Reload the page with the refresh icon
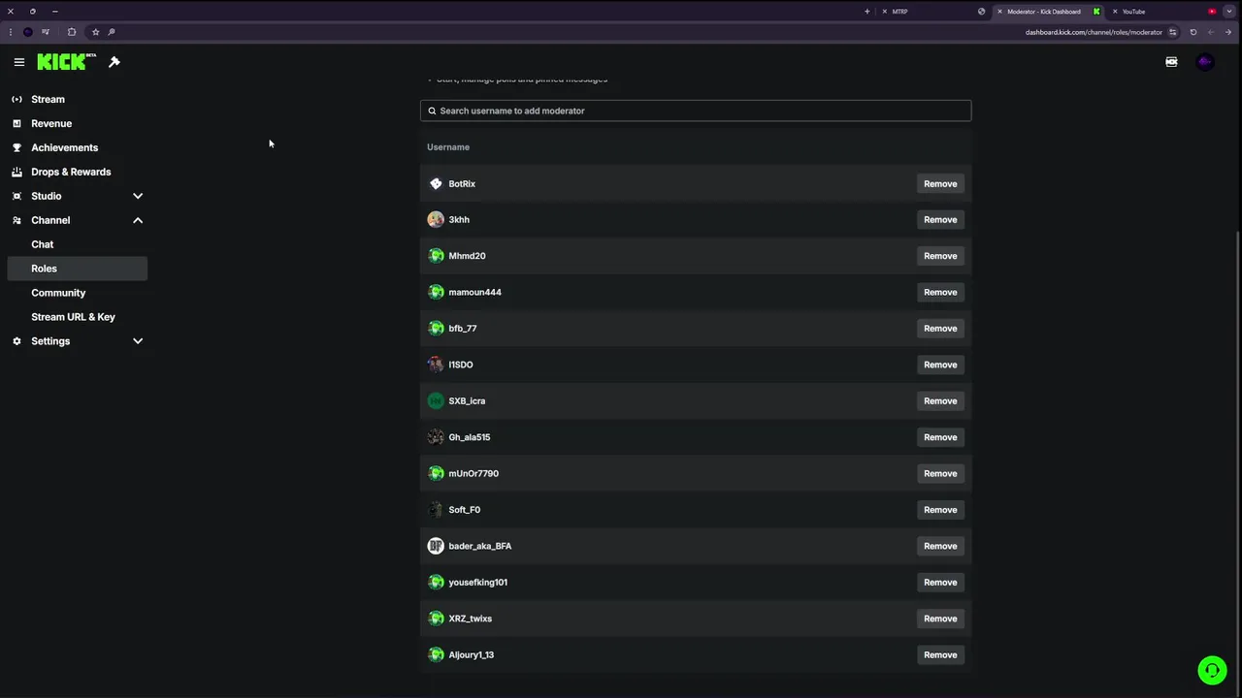 pos(1193,32)
